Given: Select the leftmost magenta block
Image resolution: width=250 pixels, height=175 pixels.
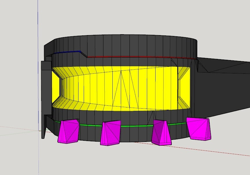Looking at the screenshot, I should [x=68, y=131].
